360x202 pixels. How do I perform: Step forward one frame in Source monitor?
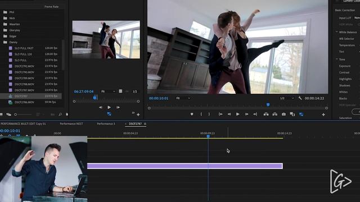tap(118, 107)
